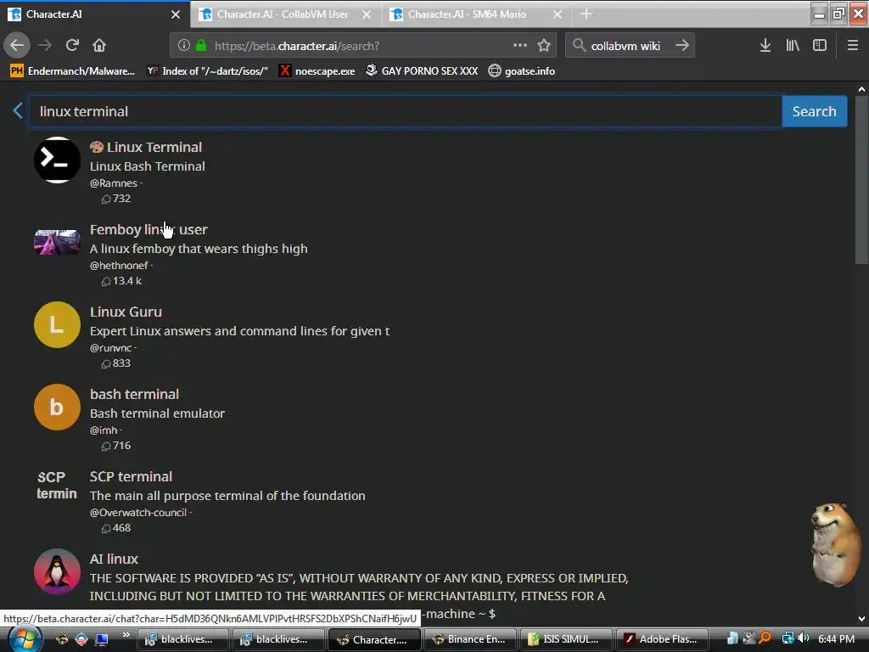869x652 pixels.
Task: Switch to Character.AI - CollabVM User tab
Action: point(287,14)
